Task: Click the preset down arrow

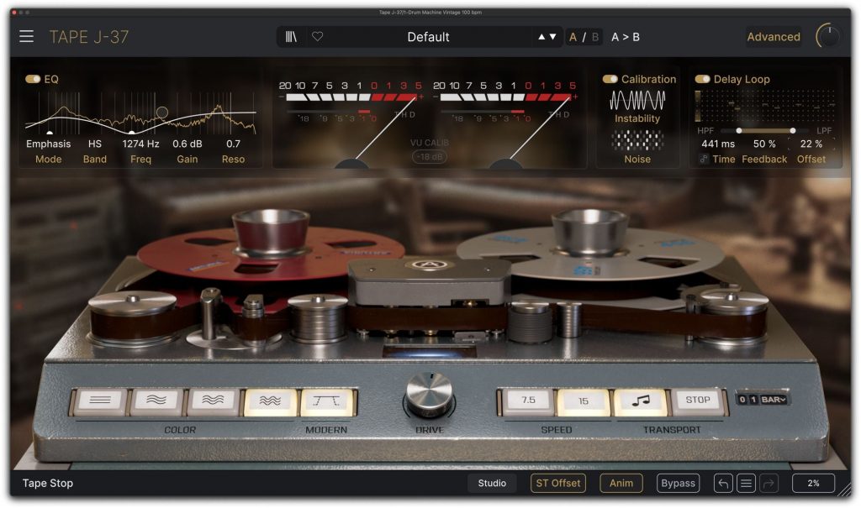Action: [554, 36]
